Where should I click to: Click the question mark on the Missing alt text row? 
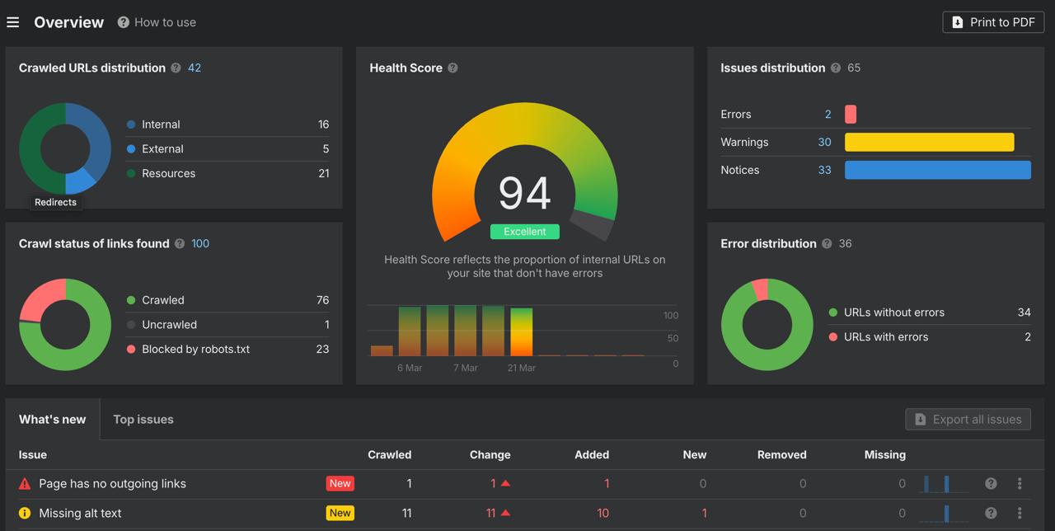click(x=992, y=513)
